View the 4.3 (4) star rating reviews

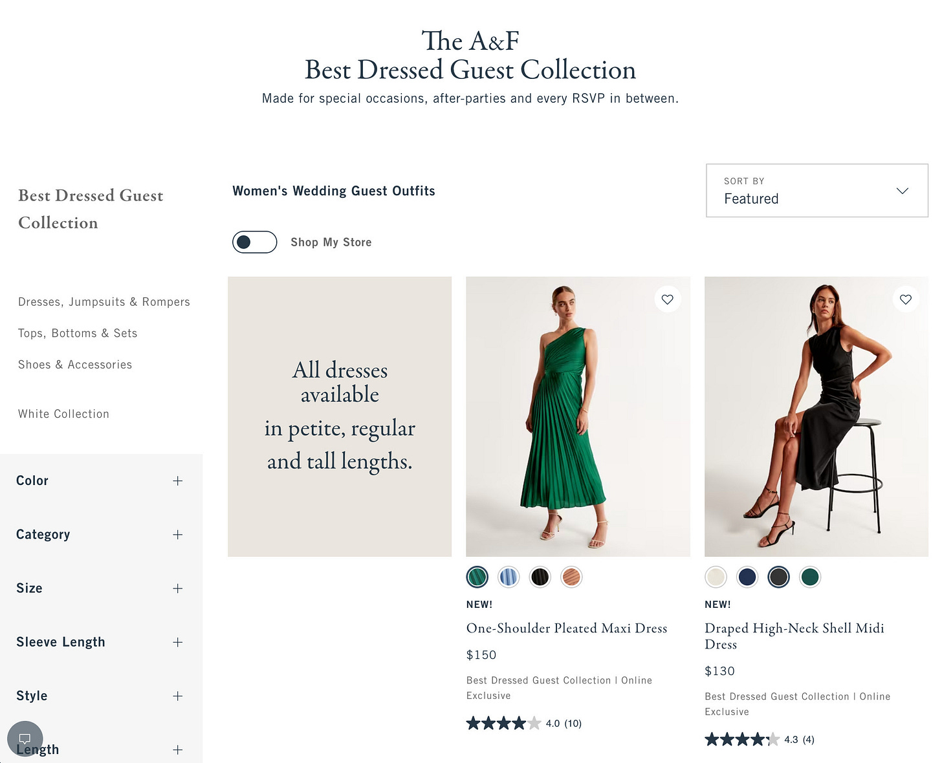click(760, 739)
